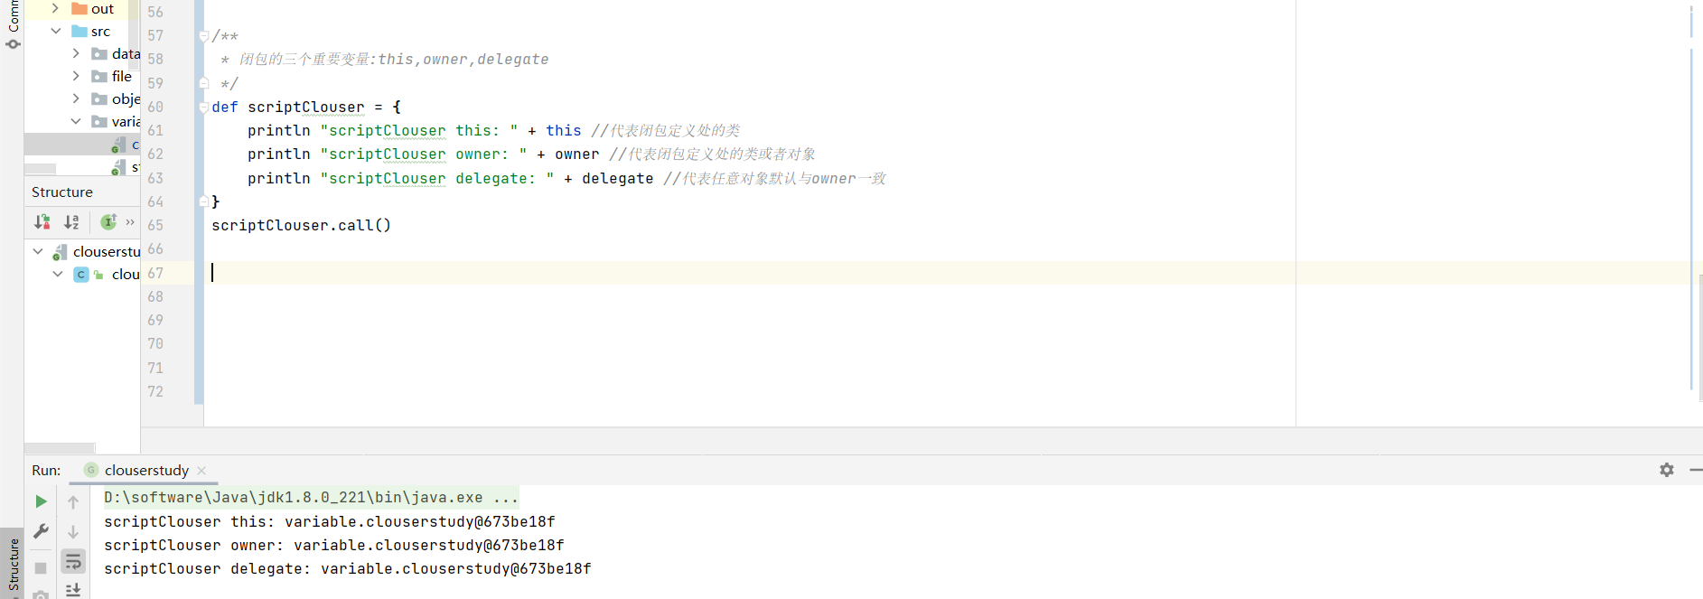Image resolution: width=1703 pixels, height=599 pixels.
Task: Rerun clouserstudy with the green play icon
Action: (x=41, y=501)
